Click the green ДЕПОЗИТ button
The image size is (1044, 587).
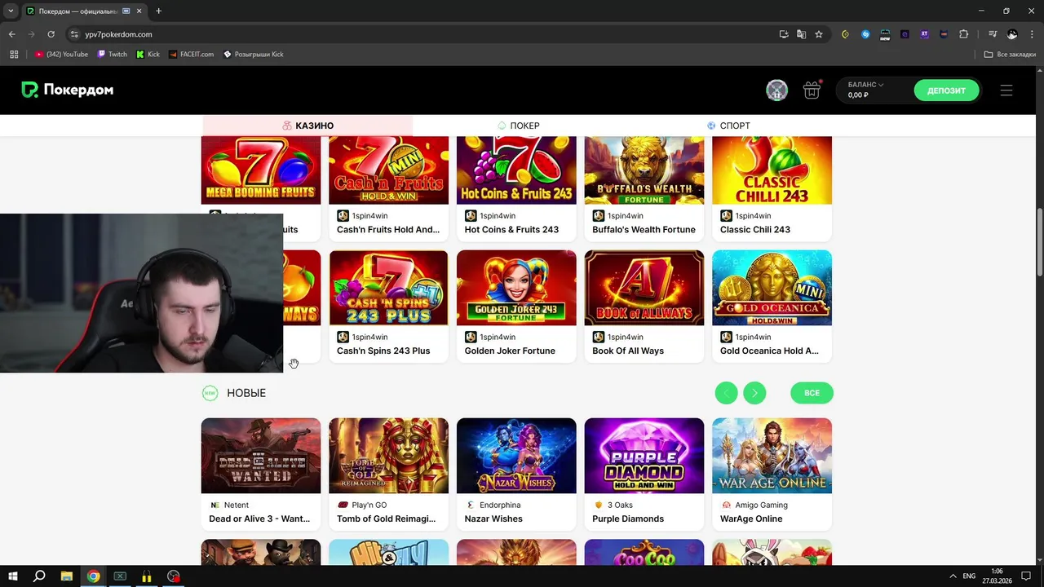click(946, 90)
